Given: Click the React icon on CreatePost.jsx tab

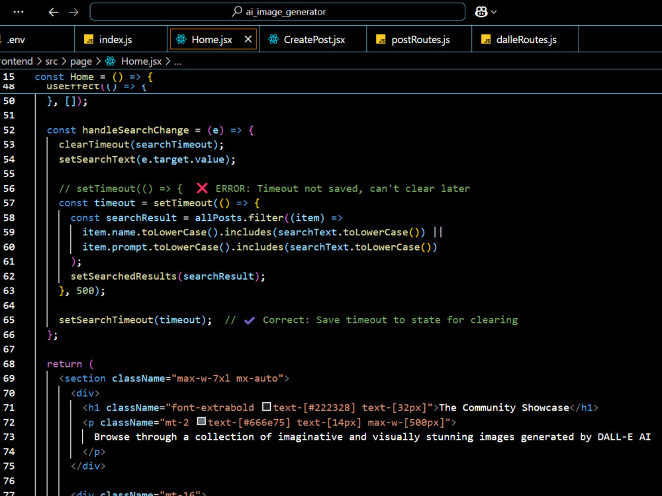Looking at the screenshot, I should pyautogui.click(x=273, y=39).
